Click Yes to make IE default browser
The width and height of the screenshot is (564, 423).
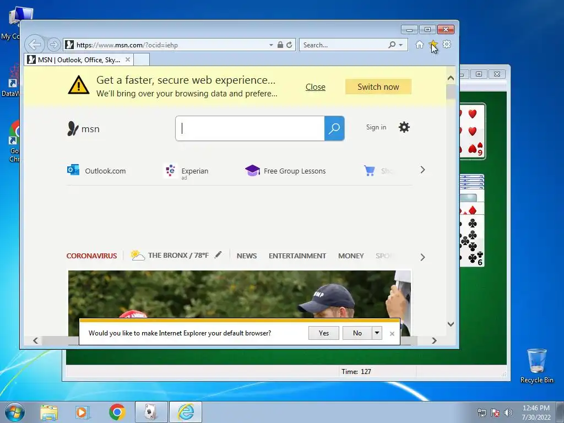point(324,333)
